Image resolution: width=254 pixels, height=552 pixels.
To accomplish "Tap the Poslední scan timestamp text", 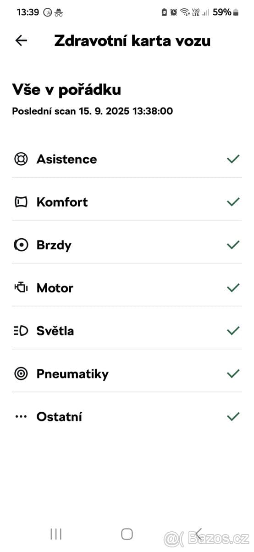I will coord(92,111).
